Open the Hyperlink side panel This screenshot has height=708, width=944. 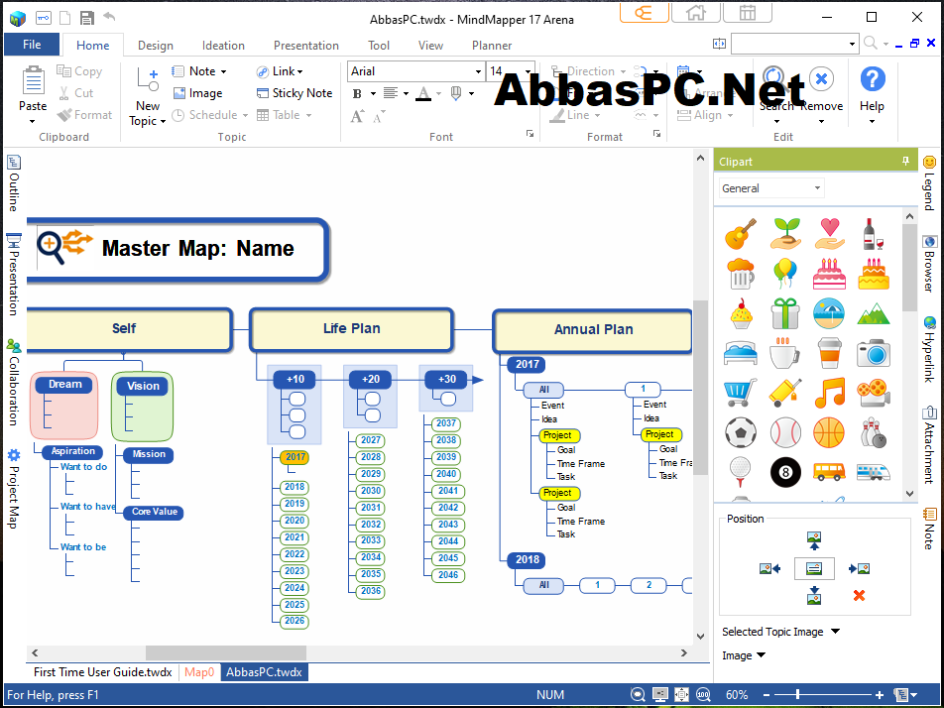(929, 349)
